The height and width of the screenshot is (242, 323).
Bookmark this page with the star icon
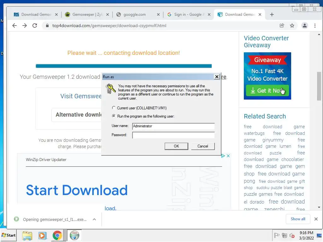[292, 26]
